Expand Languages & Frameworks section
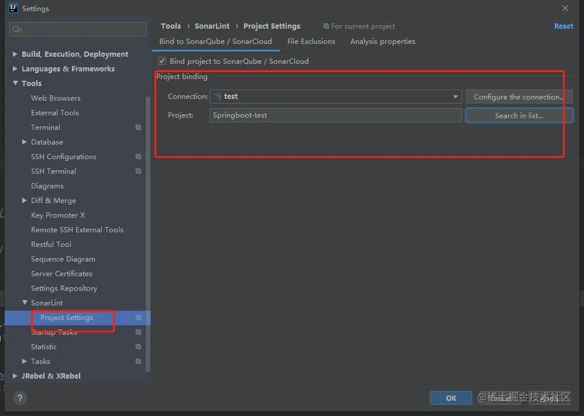The height and width of the screenshot is (416, 584). [x=15, y=68]
